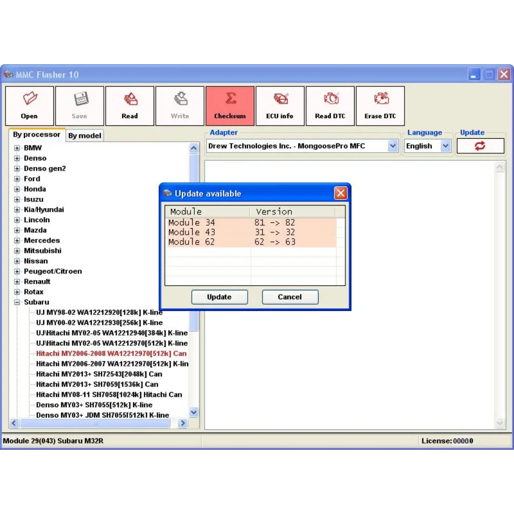Expand the Rotax tree node

[17, 292]
